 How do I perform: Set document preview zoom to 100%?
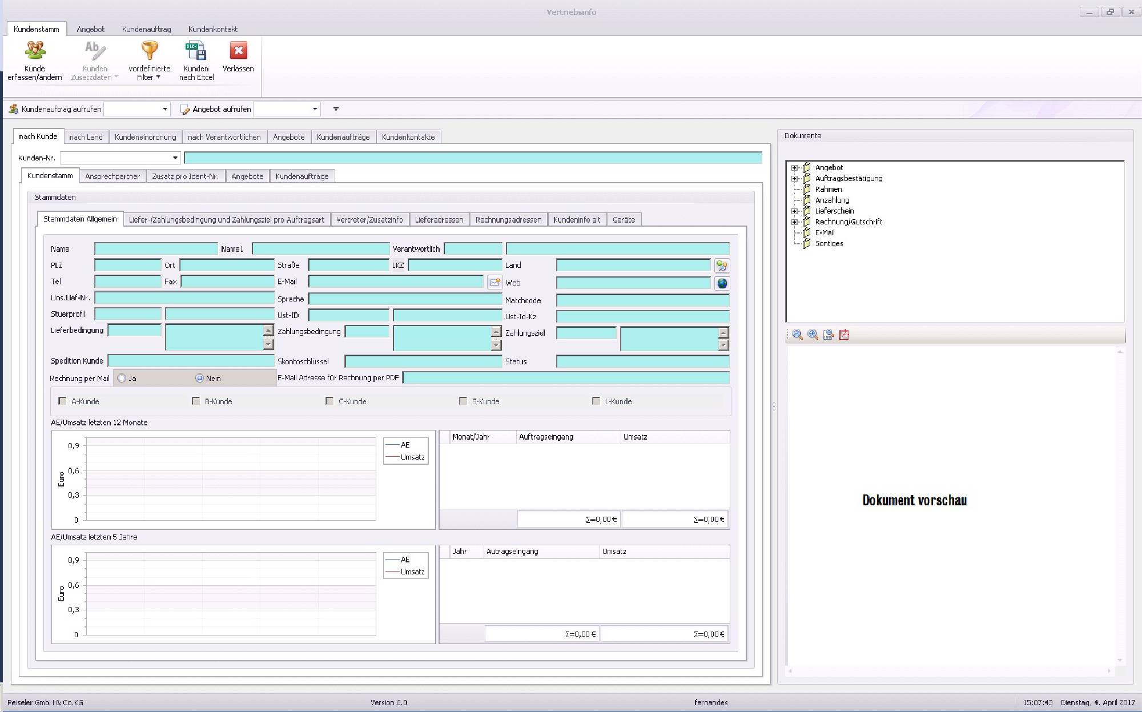829,335
